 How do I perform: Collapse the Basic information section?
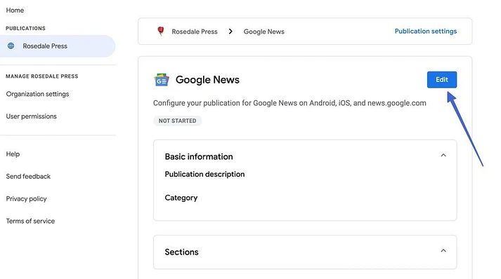click(x=443, y=156)
